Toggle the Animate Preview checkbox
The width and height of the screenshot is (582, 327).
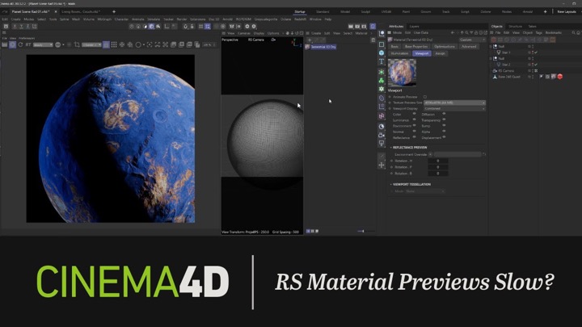click(x=425, y=97)
